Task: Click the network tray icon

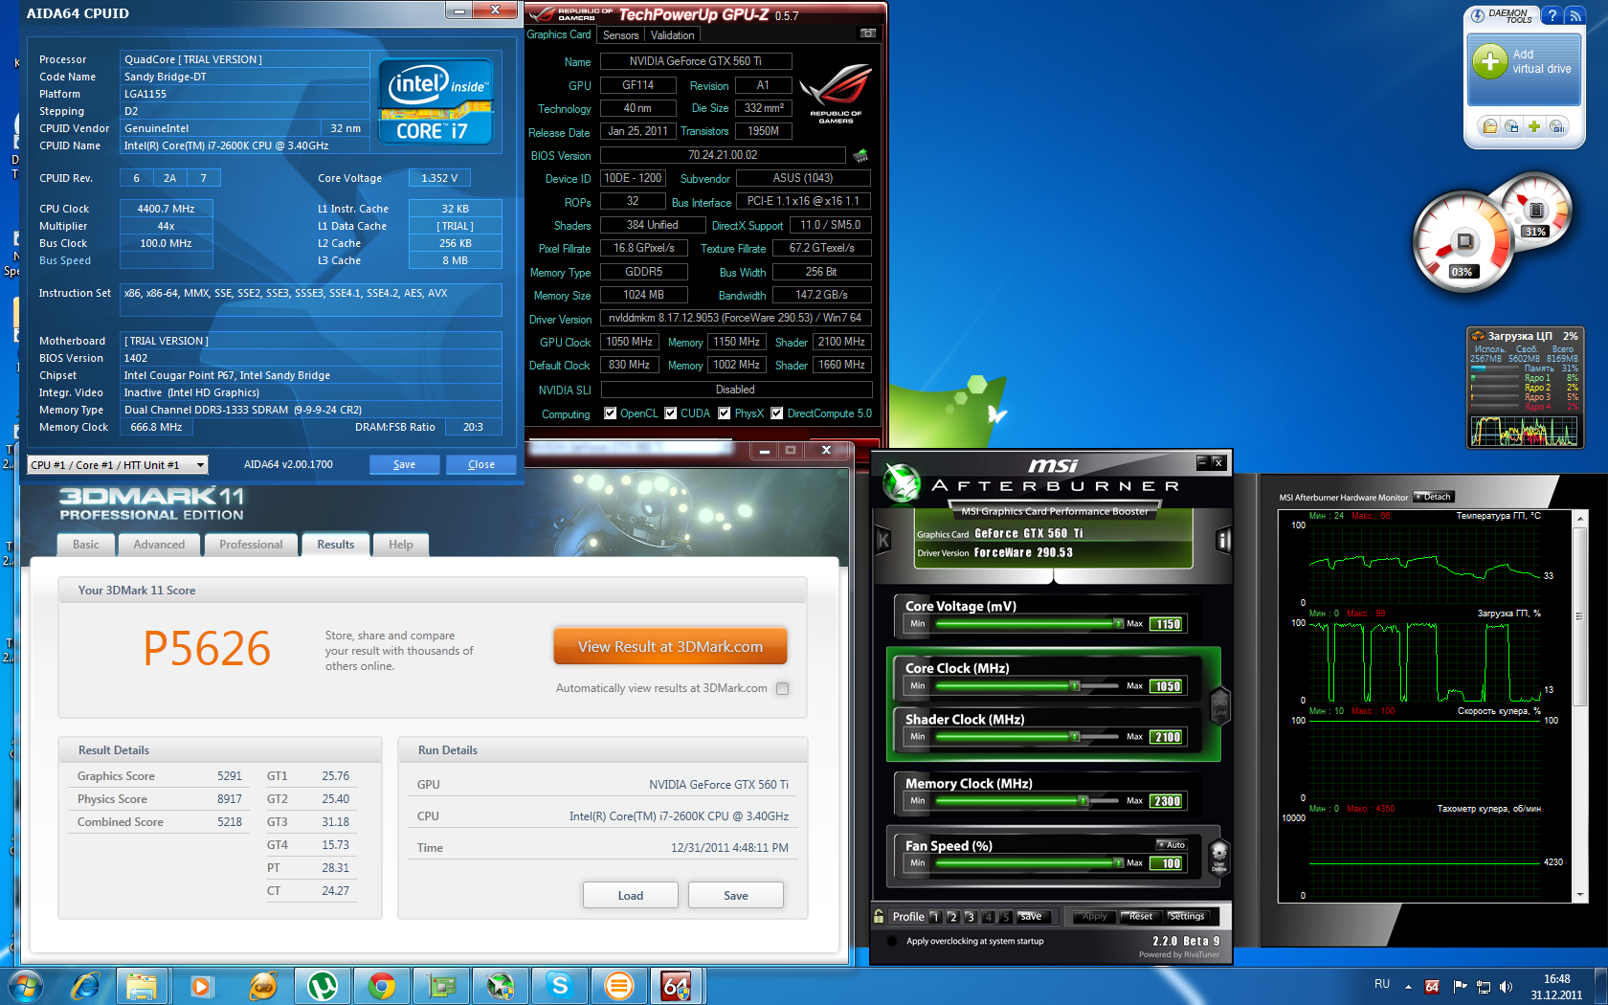Action: click(x=1484, y=987)
